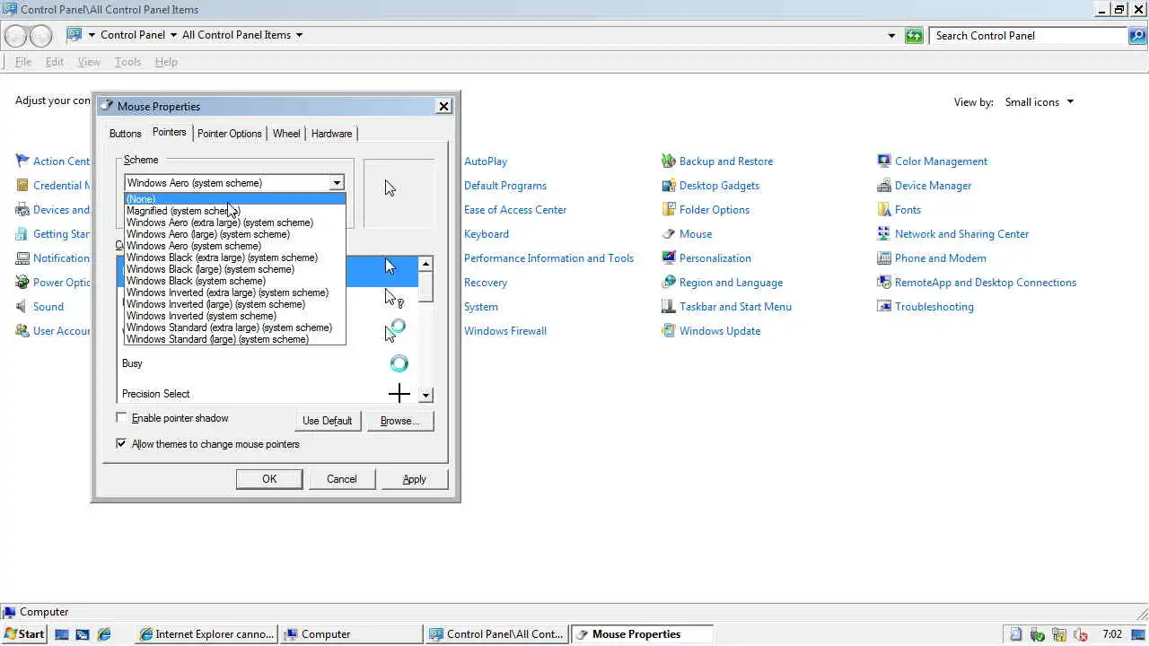Open the Backup and Restore item icon
This screenshot has height=646, width=1149.
(668, 161)
